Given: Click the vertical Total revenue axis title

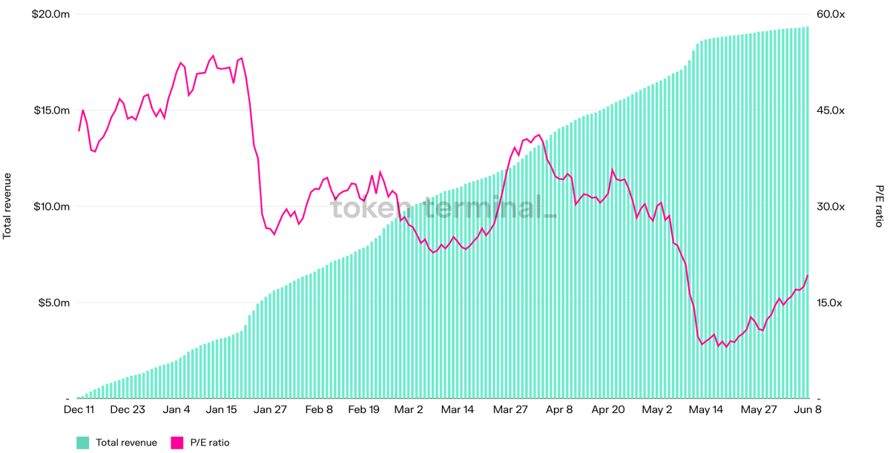Looking at the screenshot, I should click(7, 206).
